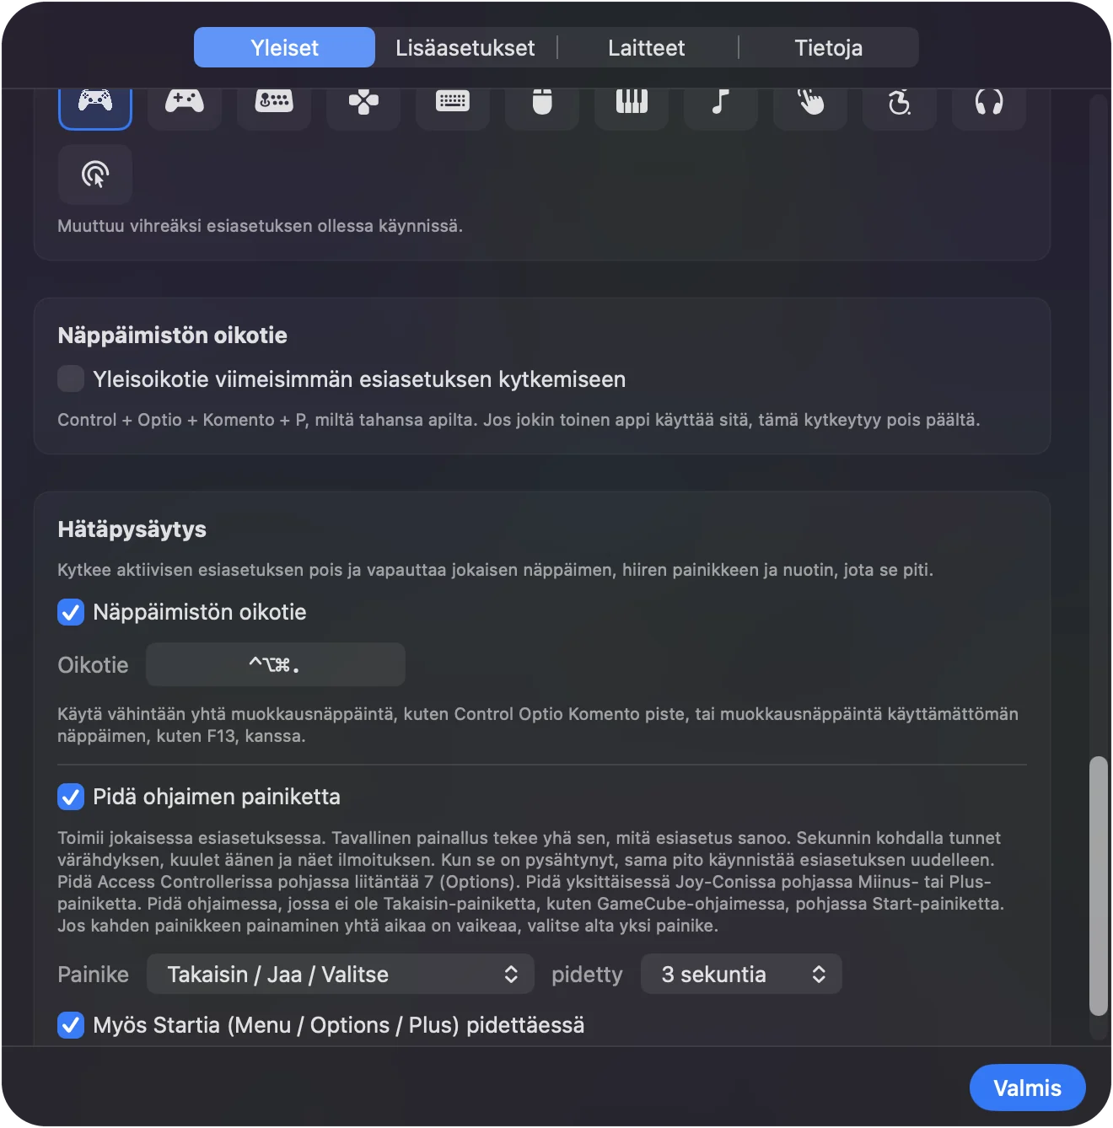Open the 3 sekuntia duration dropdown
The height and width of the screenshot is (1128, 1113).
[x=741, y=975]
